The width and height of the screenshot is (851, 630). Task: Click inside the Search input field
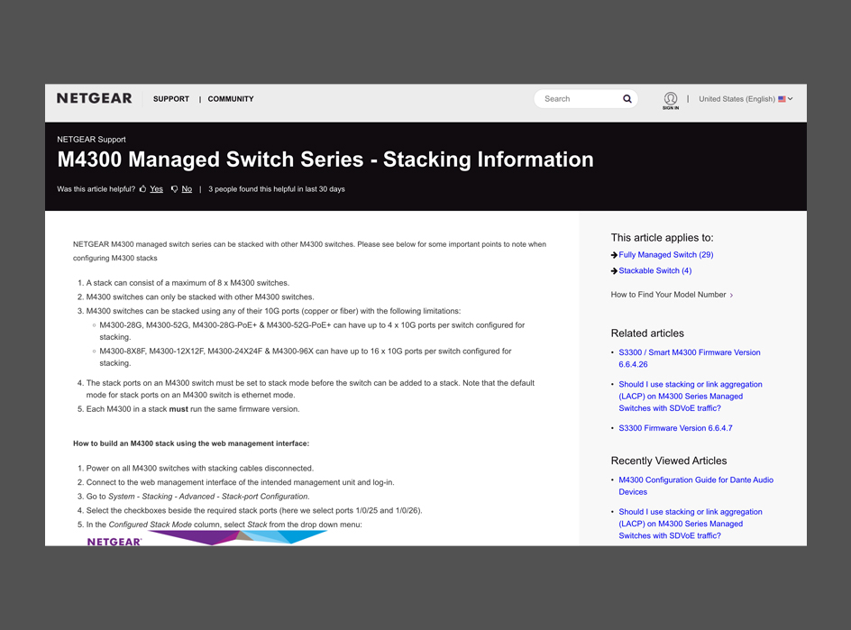click(x=577, y=99)
